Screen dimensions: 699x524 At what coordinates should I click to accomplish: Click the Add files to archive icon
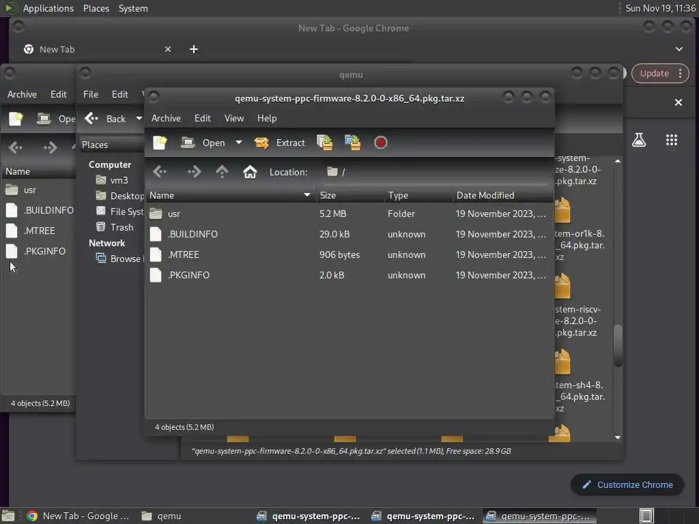pos(324,143)
